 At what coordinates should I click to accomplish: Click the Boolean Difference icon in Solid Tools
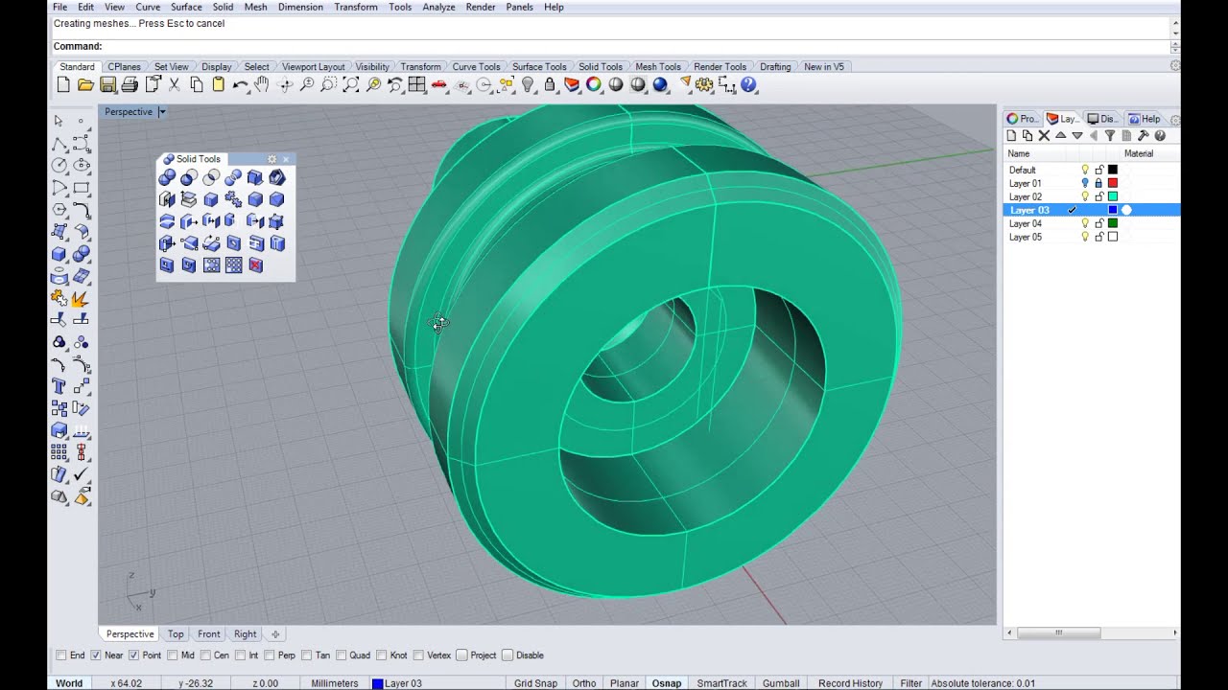189,177
